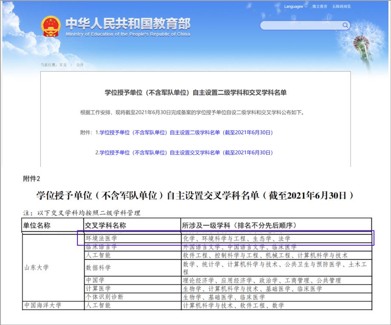
Task: Go to 公开 in the breadcrumb
Action: tap(80, 65)
